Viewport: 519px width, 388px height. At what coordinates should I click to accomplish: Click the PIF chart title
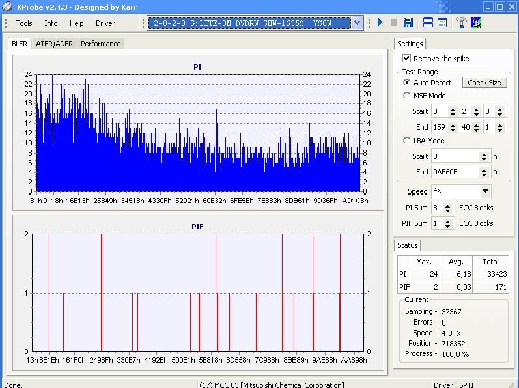(197, 227)
